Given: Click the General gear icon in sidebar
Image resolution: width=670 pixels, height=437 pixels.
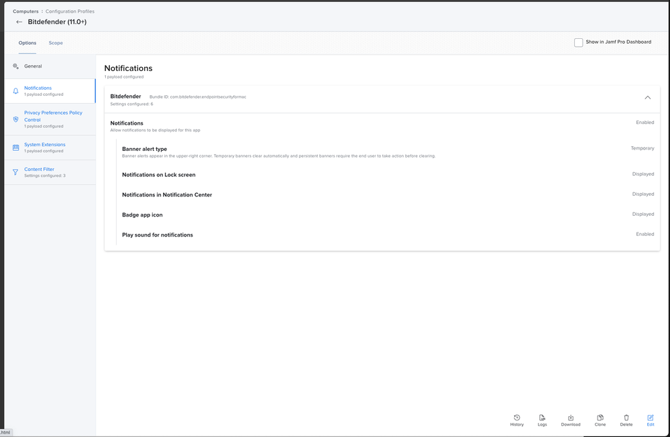Looking at the screenshot, I should [x=16, y=66].
